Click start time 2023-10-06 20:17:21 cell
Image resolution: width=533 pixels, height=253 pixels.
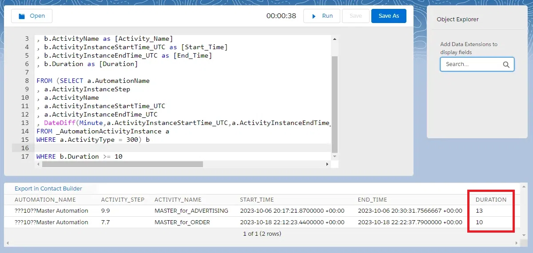(292, 211)
